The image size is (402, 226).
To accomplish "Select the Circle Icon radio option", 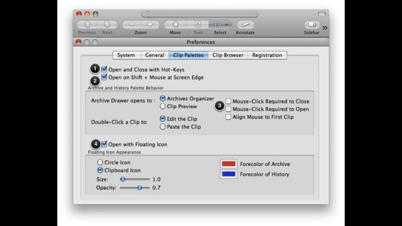I will [x=100, y=162].
